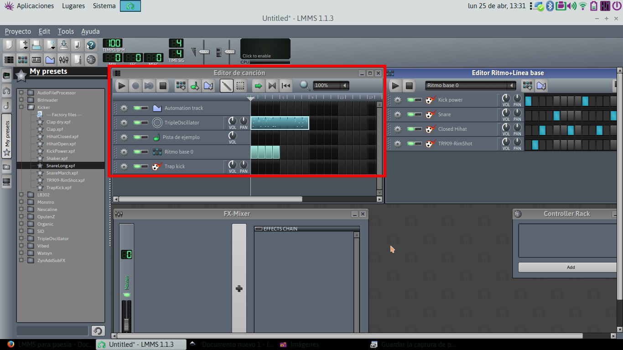The height and width of the screenshot is (350, 623).
Task: Open the Proyecto menu
Action: tap(18, 31)
